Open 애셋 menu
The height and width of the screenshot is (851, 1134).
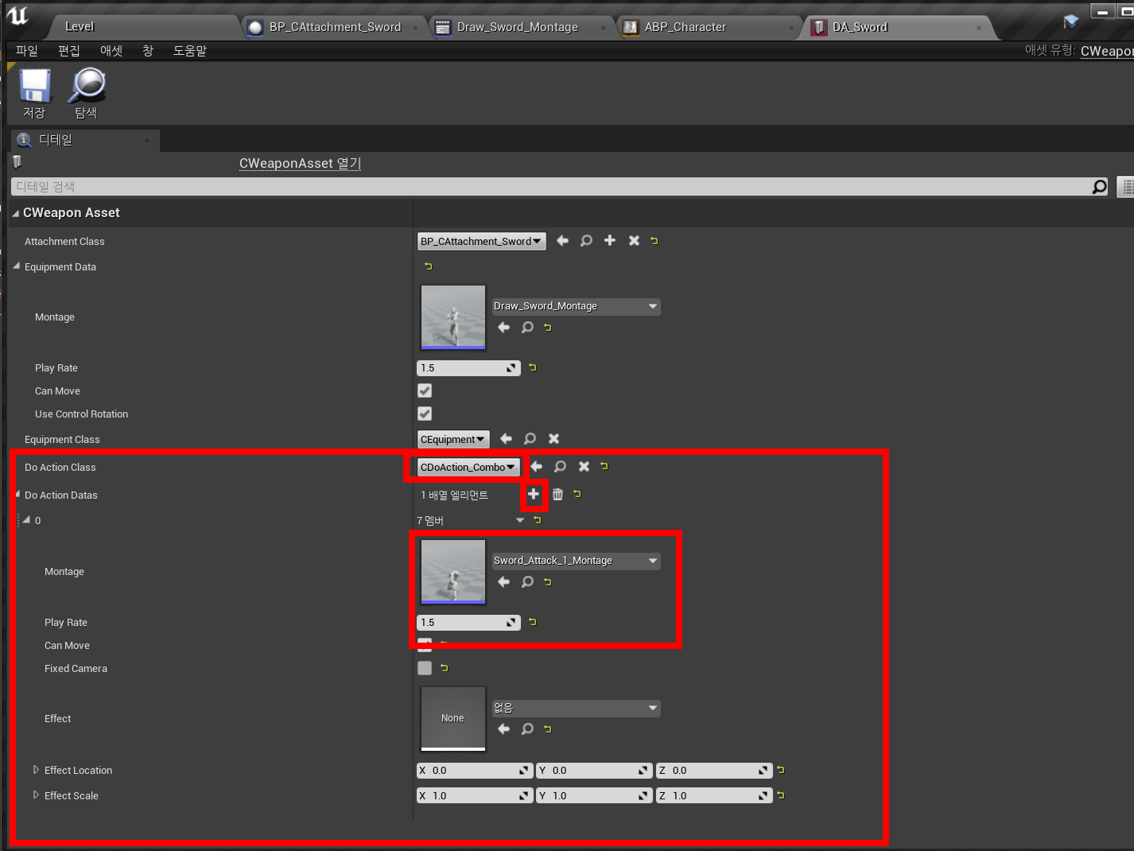111,50
